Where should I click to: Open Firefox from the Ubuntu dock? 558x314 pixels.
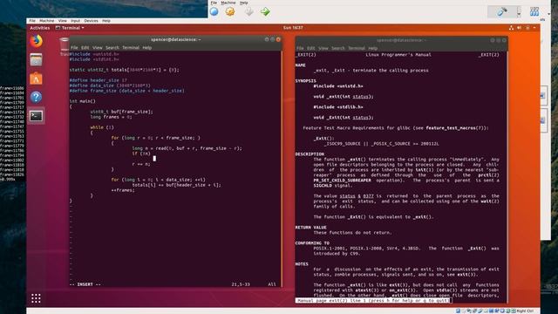(36, 41)
